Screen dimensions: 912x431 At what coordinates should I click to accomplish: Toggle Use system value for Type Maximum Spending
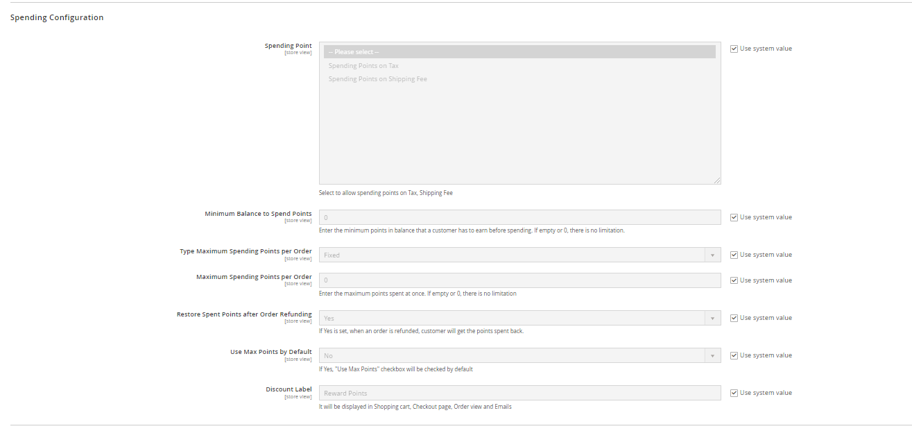tap(734, 255)
